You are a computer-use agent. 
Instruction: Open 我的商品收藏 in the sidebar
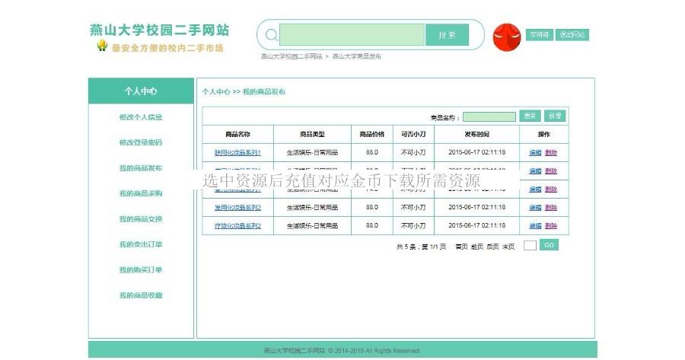coord(141,295)
